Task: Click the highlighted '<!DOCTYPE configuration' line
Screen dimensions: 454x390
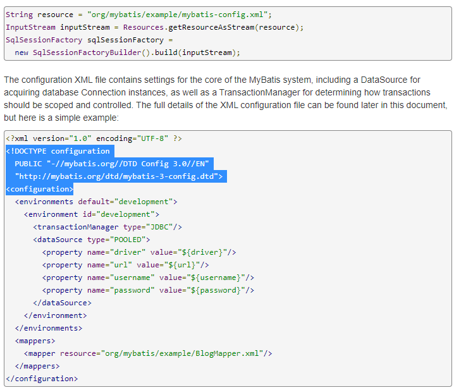Action: (60, 151)
